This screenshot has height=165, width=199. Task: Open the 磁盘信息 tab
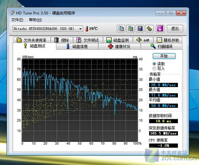point(77,47)
